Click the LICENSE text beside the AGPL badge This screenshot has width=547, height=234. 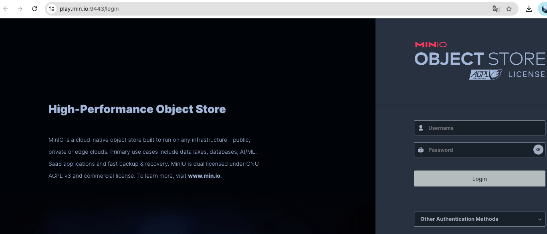[x=527, y=74]
